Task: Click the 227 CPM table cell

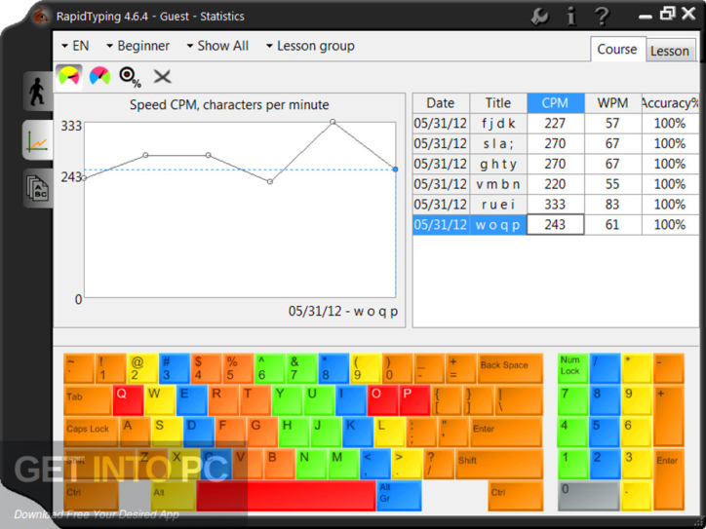Action: [555, 124]
